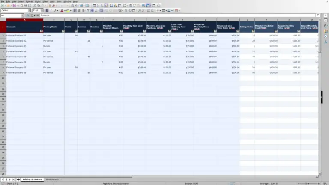Click the Freeze Rows and Columns icon
This screenshot has width=329, height=185.
(148, 6)
